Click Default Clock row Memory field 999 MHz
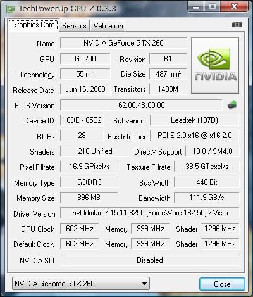The height and width of the screenshot is (297, 253). [x=151, y=244]
